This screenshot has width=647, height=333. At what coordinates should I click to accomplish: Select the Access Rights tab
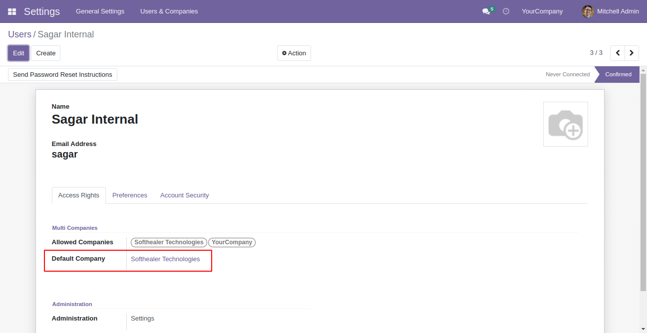[79, 195]
